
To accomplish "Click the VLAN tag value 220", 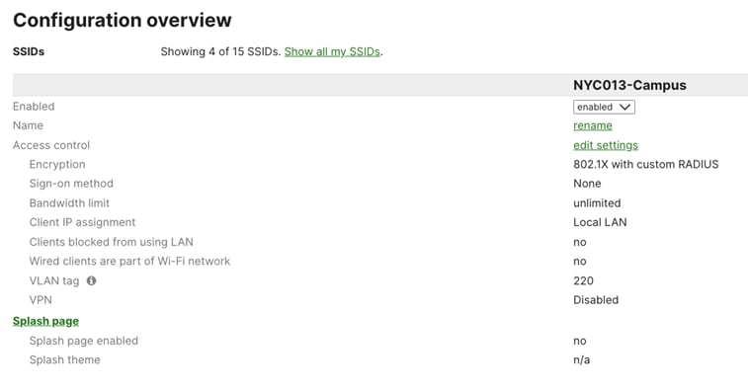I will coord(583,280).
